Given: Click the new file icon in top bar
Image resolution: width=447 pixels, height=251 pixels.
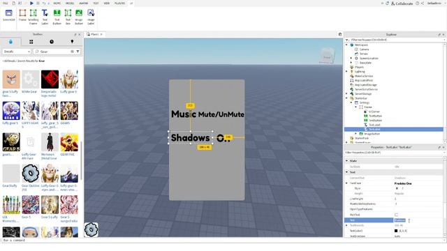Looking at the screenshot, I should 14,3.
